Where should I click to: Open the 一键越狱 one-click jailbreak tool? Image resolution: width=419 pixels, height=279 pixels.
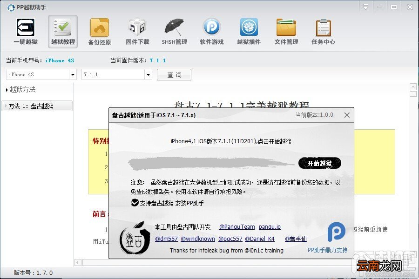26,32
